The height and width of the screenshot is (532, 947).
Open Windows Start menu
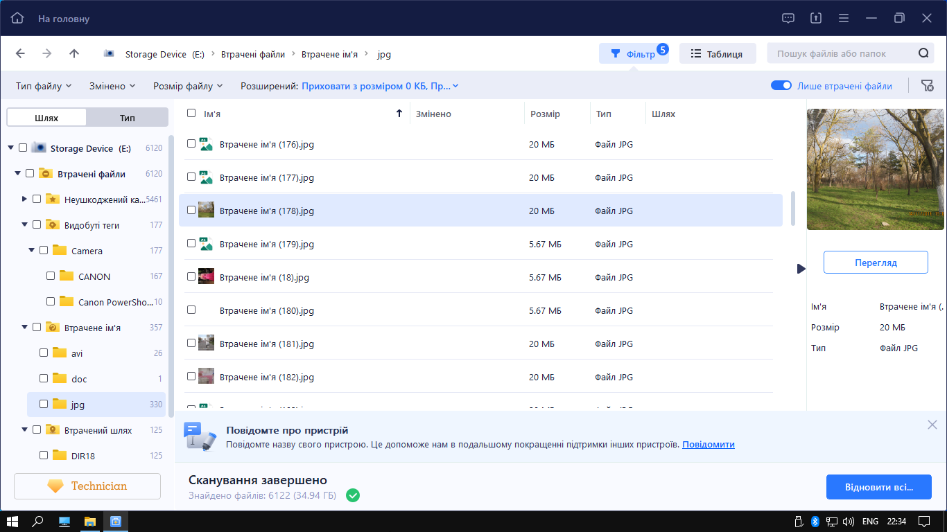pos(12,521)
